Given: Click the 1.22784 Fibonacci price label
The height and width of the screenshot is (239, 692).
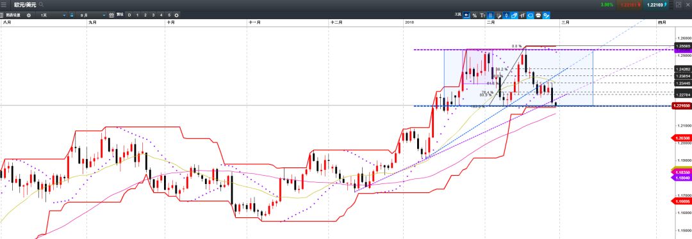Looking at the screenshot, I should pos(682,95).
